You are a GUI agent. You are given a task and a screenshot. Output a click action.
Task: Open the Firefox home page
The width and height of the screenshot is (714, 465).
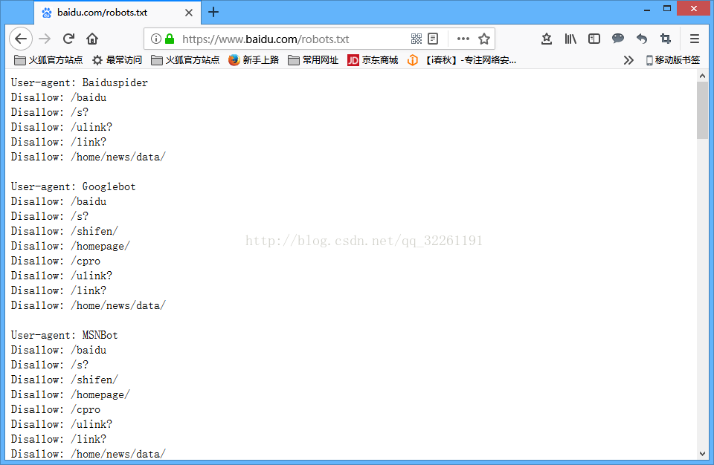92,39
